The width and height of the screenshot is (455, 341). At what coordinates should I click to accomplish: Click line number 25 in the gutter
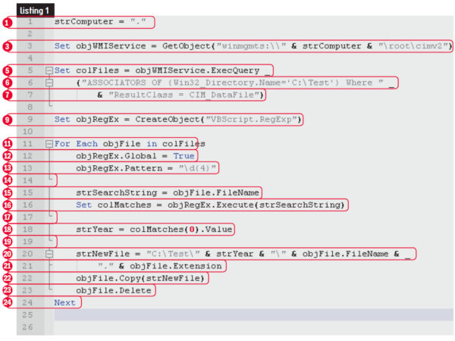click(30, 314)
